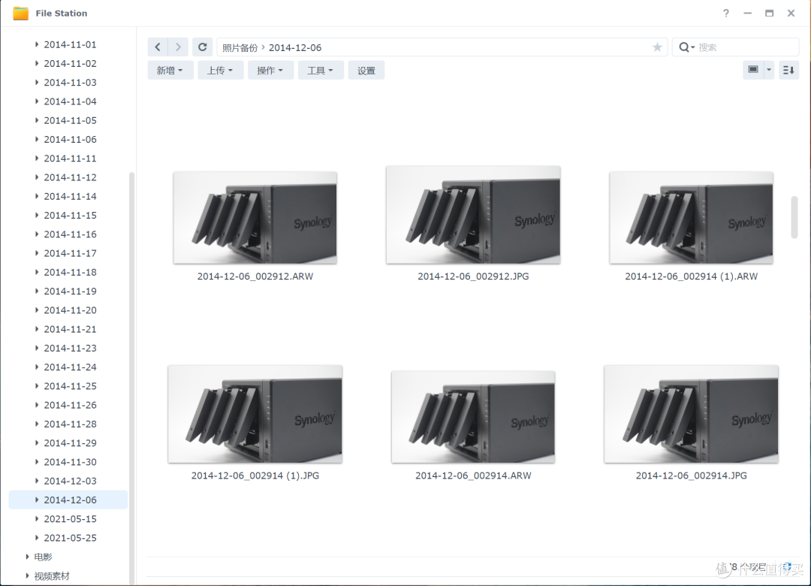Open the 2014-11-26 folder in tree
The height and width of the screenshot is (586, 811).
(x=70, y=406)
